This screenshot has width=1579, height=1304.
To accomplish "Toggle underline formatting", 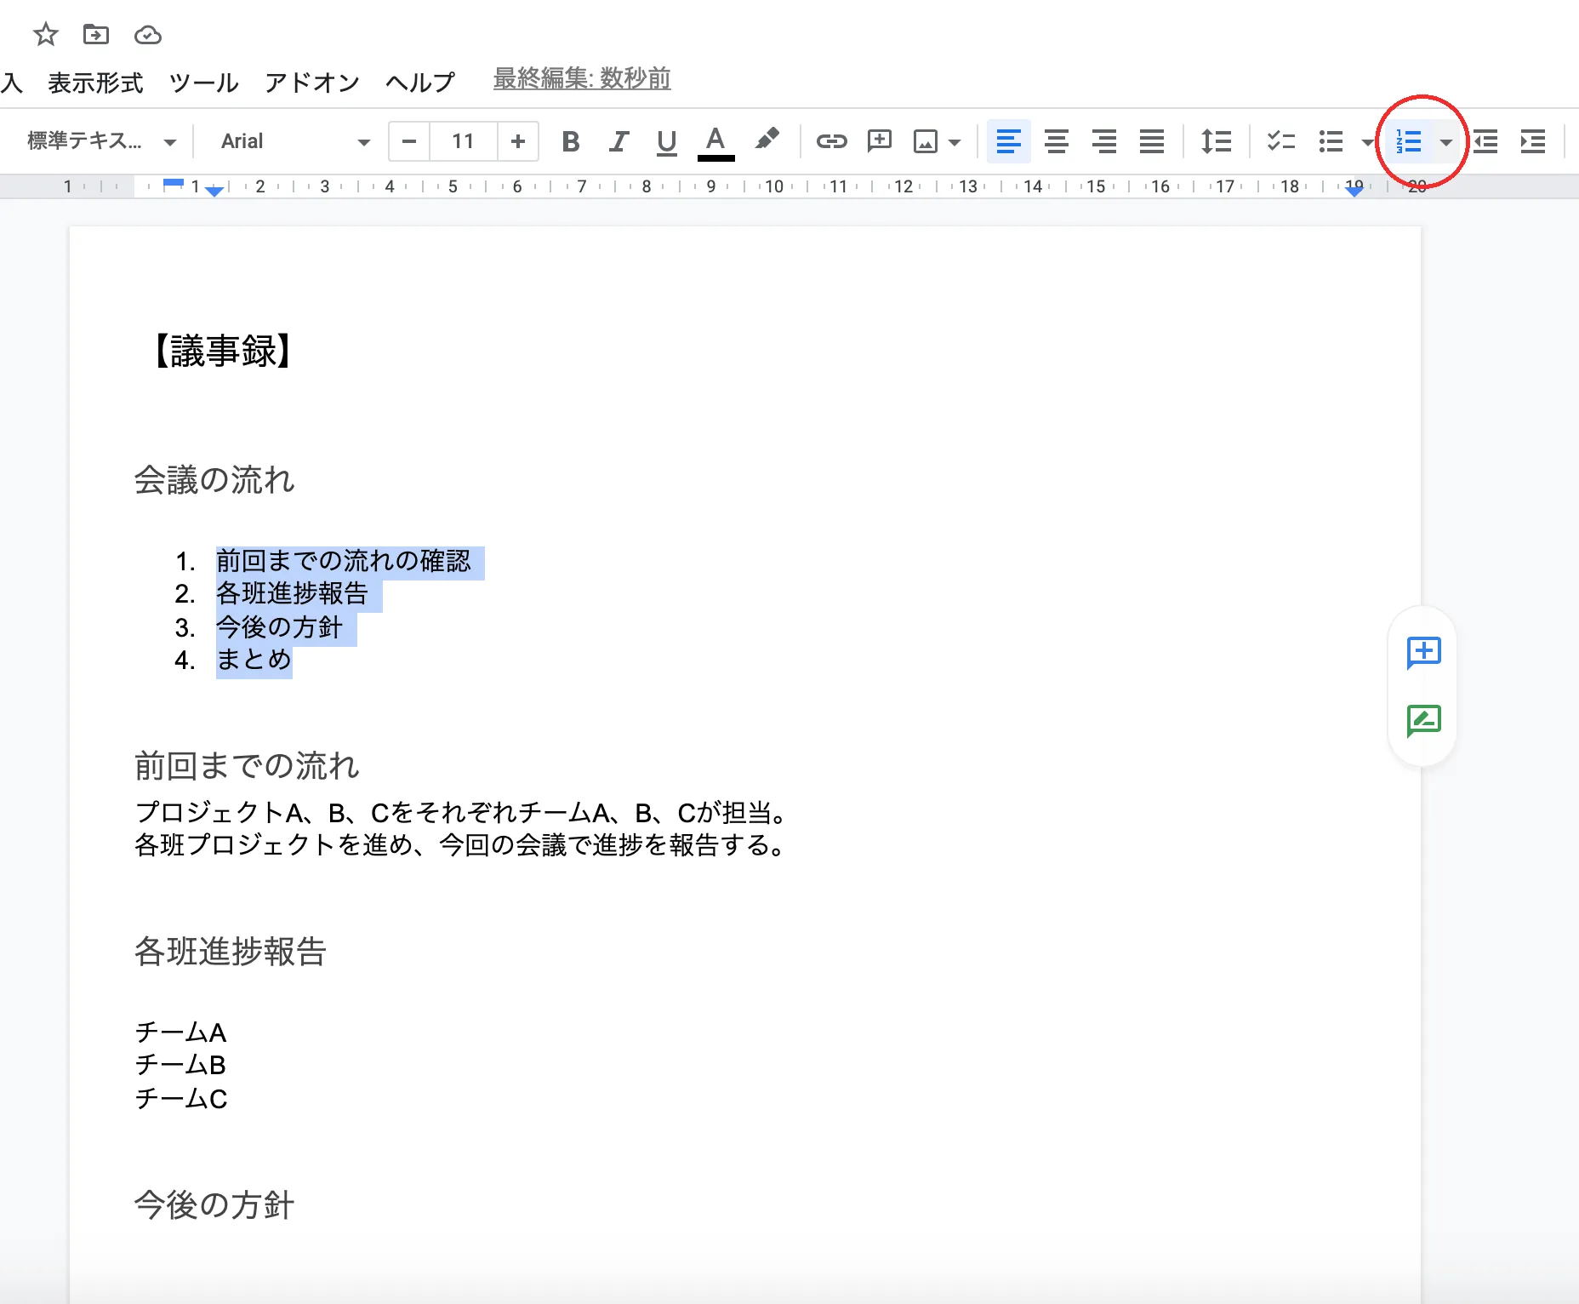I will click(x=666, y=141).
